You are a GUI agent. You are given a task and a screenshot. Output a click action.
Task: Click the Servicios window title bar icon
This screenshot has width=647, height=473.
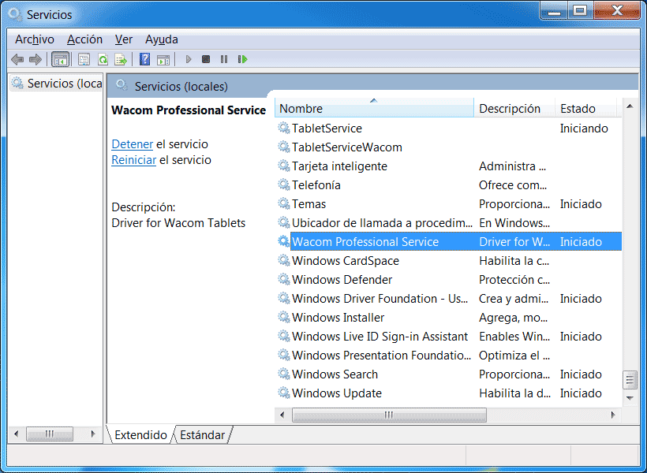coord(15,14)
